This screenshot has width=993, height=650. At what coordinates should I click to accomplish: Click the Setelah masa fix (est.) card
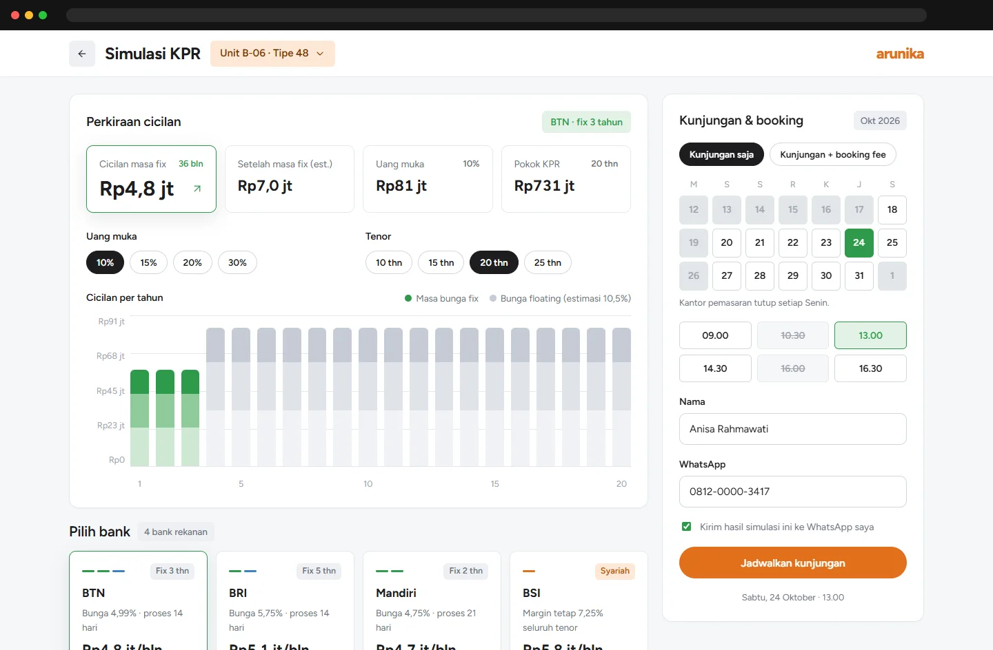click(290, 179)
